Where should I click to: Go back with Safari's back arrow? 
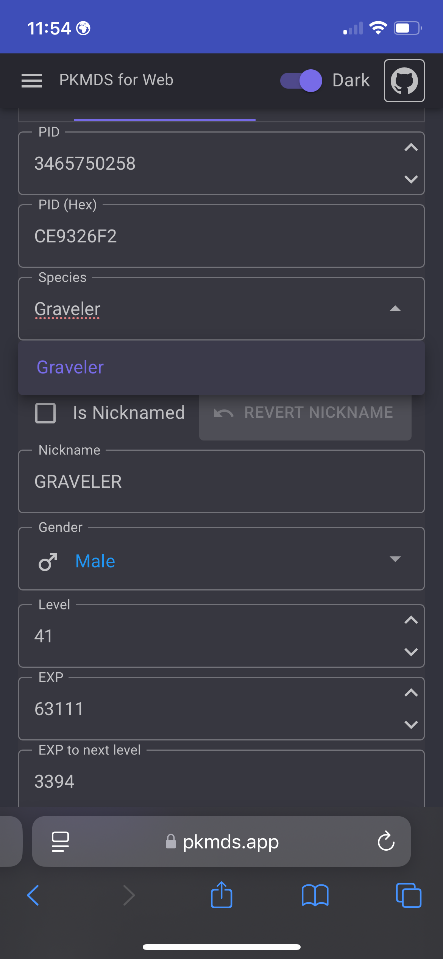33,895
